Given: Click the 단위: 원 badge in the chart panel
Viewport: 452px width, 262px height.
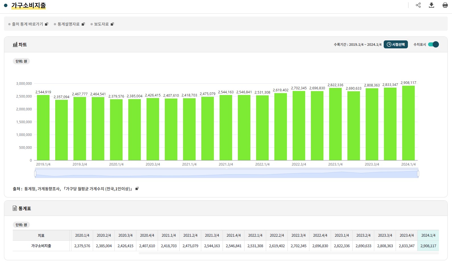Looking at the screenshot, I should (21, 61).
